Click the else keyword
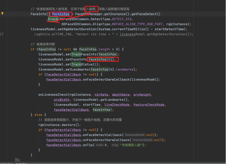This screenshot has width=226, height=164. tap(38, 115)
